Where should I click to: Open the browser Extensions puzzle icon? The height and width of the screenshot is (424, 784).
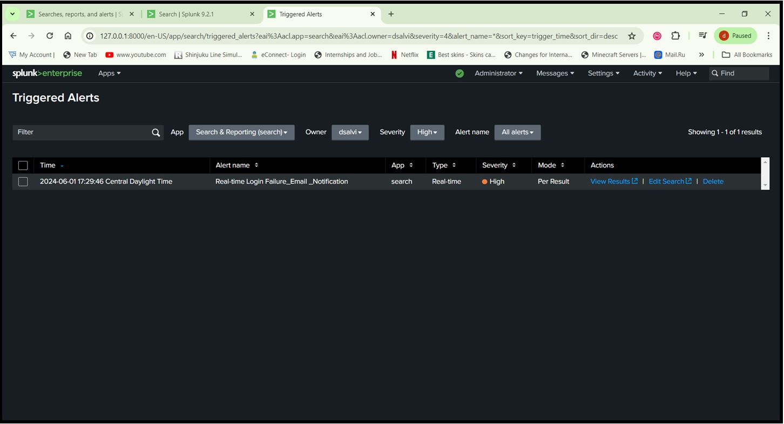[x=675, y=36]
